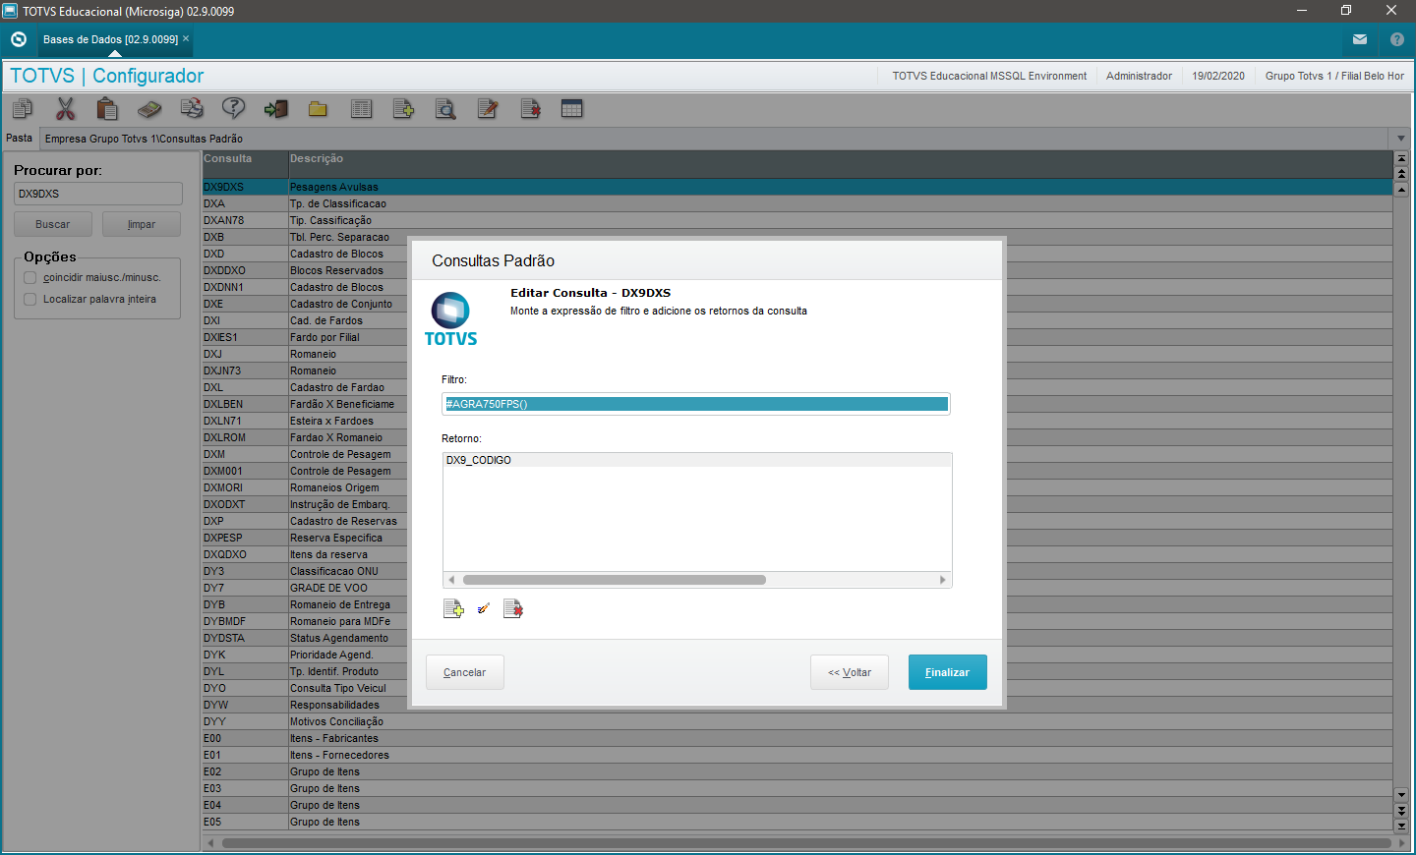Image resolution: width=1416 pixels, height=855 pixels.
Task: Click the main toolbar Include record icon
Action: [x=403, y=109]
